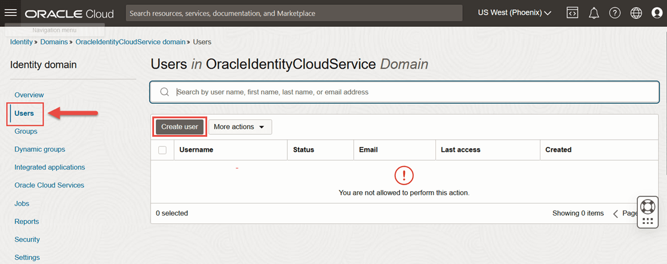
Task: Open Jobs in the side menu
Action: click(21, 204)
